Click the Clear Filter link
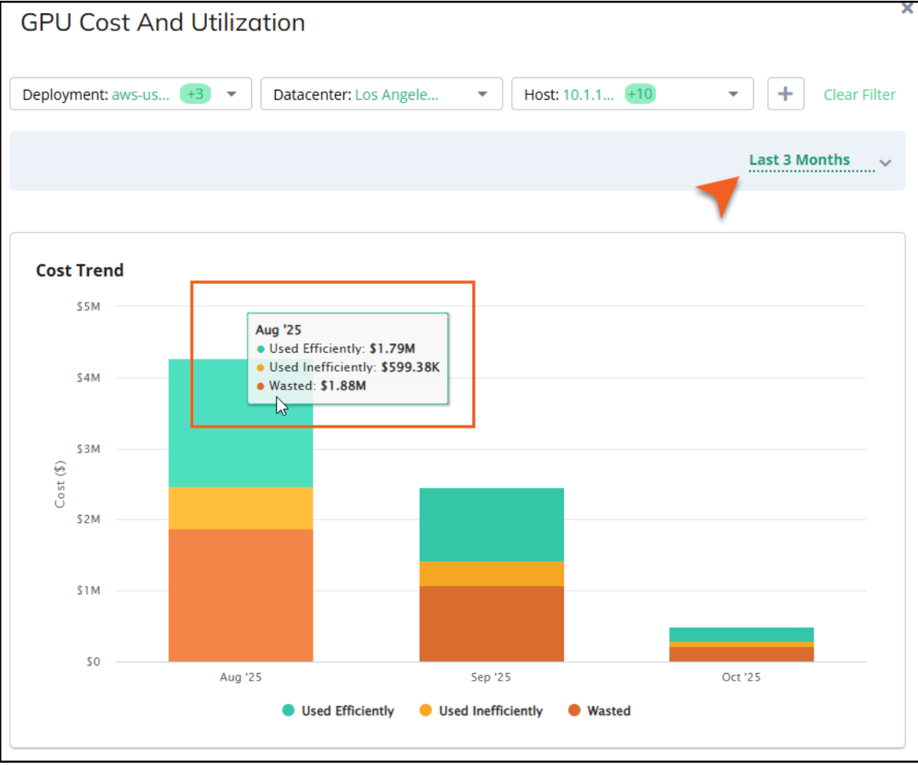 [859, 94]
